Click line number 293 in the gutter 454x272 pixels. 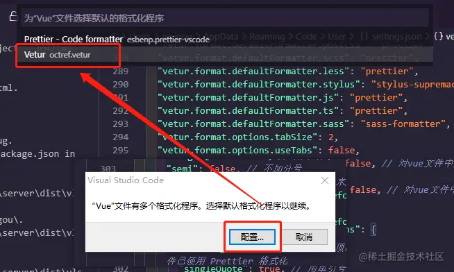[121, 124]
